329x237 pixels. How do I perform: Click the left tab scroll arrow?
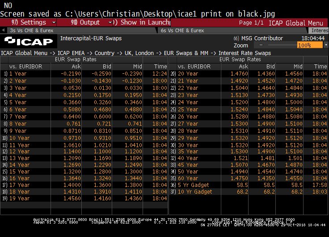point(3,30)
